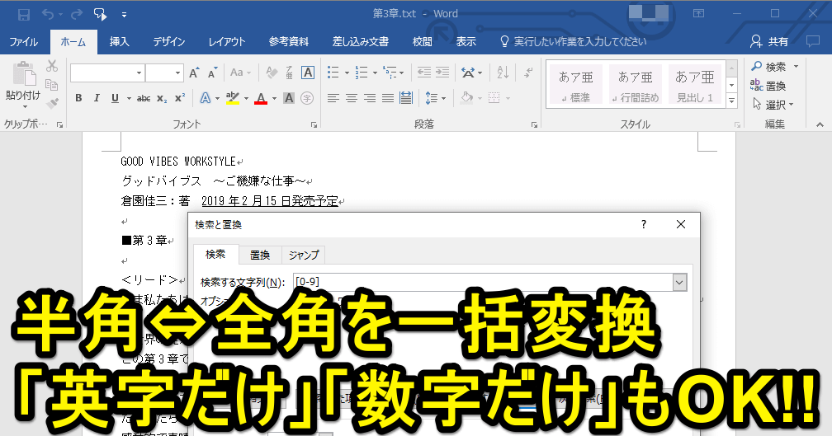Click the Save icon in title bar
This screenshot has width=832, height=436.
pos(24,14)
